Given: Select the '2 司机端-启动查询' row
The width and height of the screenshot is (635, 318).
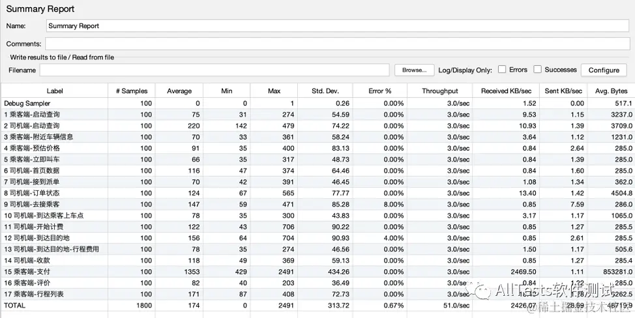Looking at the screenshot, I should point(317,126).
